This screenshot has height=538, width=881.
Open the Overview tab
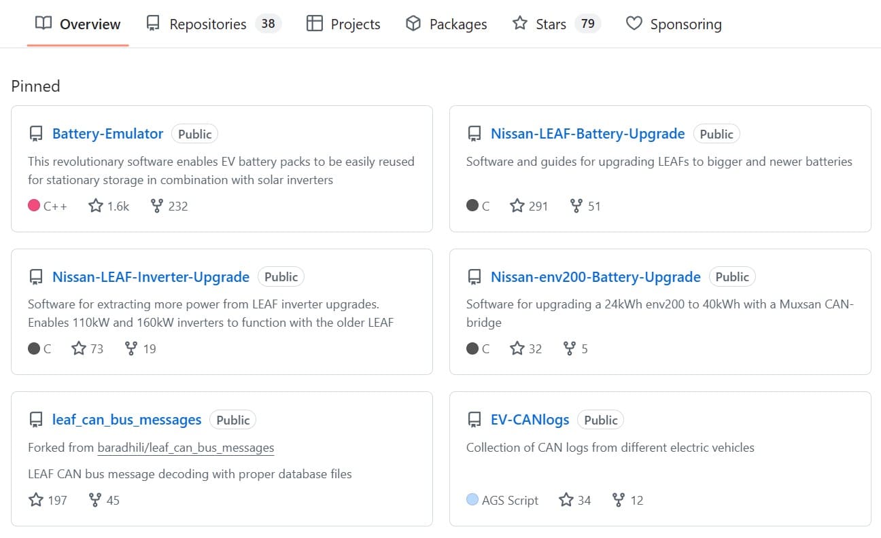[77, 24]
